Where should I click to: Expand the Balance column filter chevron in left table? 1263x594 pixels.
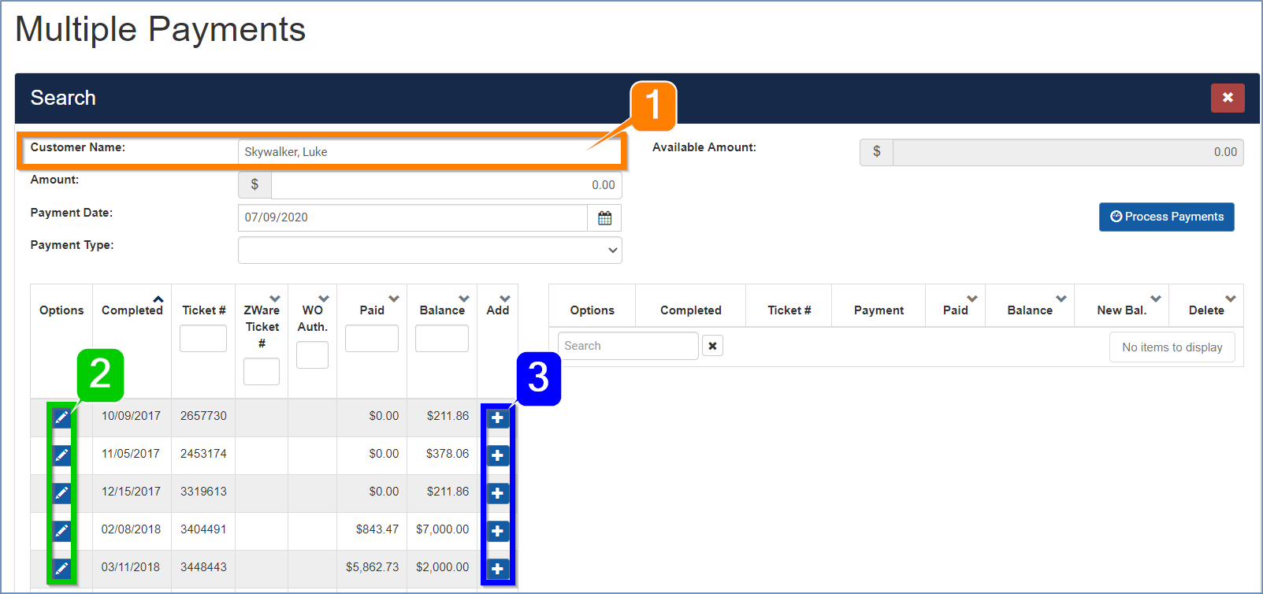tap(464, 299)
